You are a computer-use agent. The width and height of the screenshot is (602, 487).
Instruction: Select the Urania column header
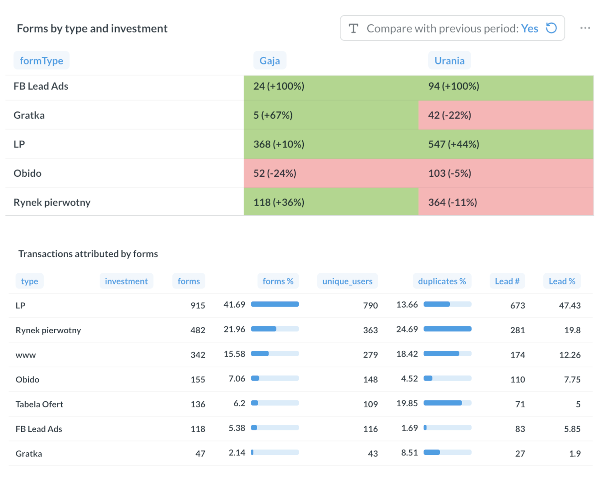pyautogui.click(x=449, y=60)
